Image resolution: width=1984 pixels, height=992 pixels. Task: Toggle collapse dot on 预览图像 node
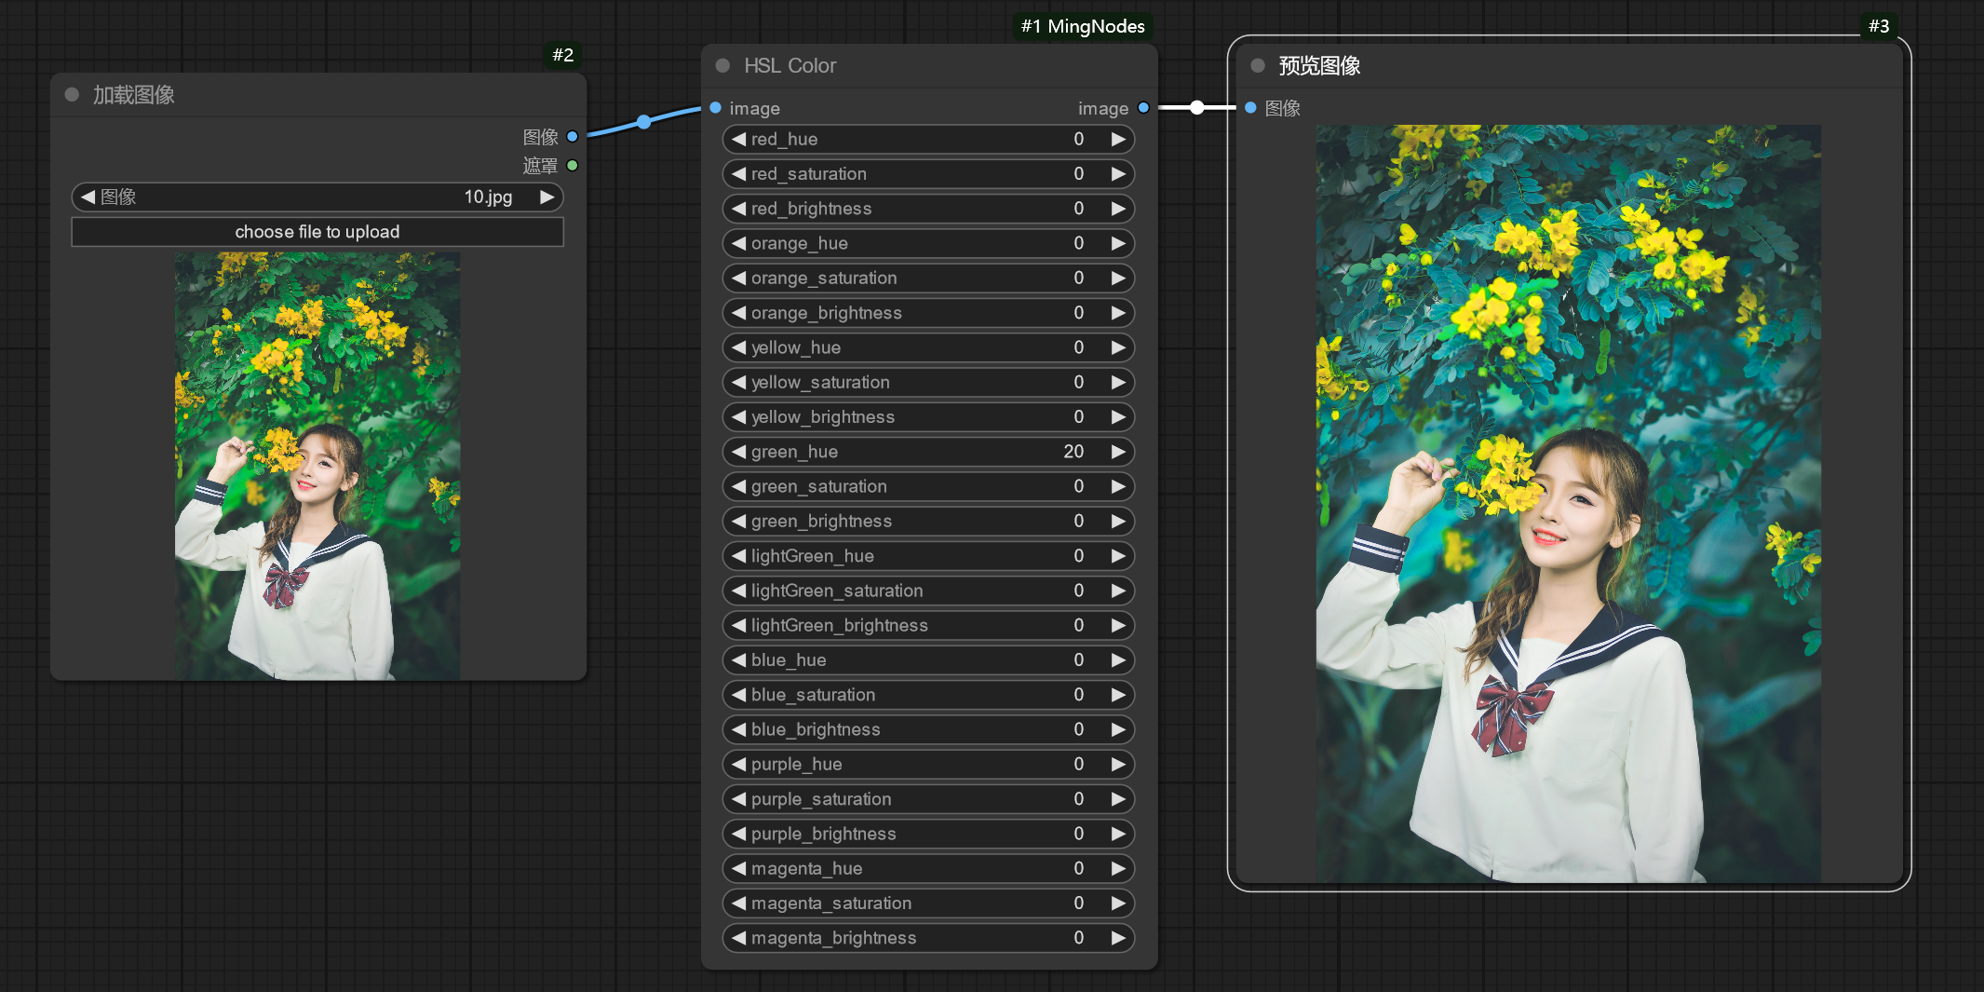click(x=1258, y=66)
